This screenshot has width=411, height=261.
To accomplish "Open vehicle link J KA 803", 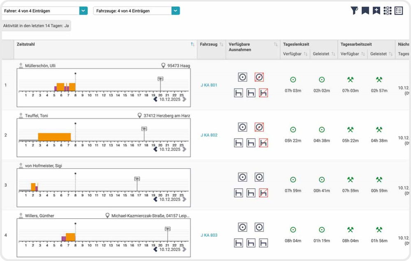I will [209, 235].
